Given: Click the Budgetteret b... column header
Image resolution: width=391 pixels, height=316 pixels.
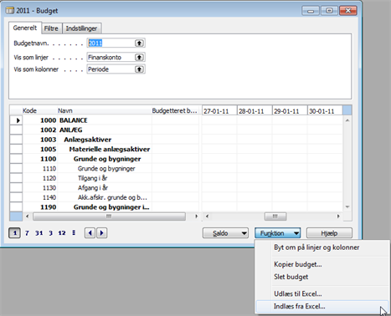Looking at the screenshot, I should coord(175,110).
